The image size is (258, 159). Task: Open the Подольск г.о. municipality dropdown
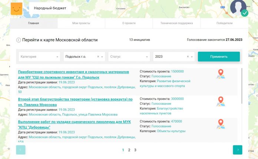pos(103,57)
